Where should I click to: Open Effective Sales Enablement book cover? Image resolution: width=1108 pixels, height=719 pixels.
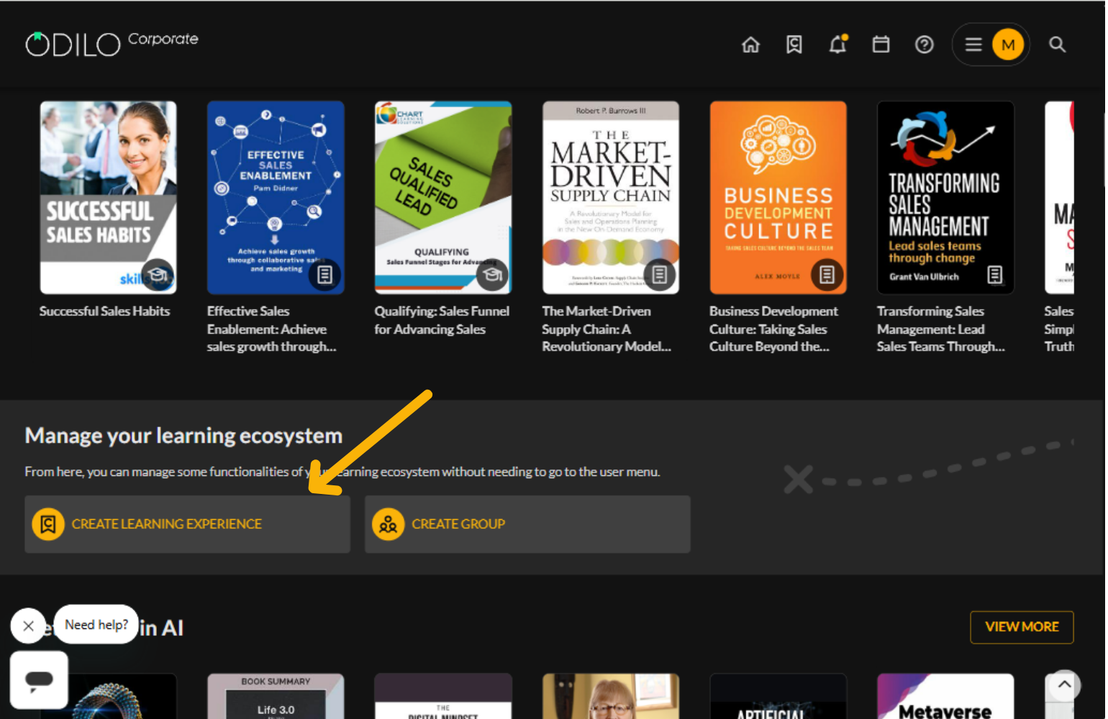click(276, 197)
